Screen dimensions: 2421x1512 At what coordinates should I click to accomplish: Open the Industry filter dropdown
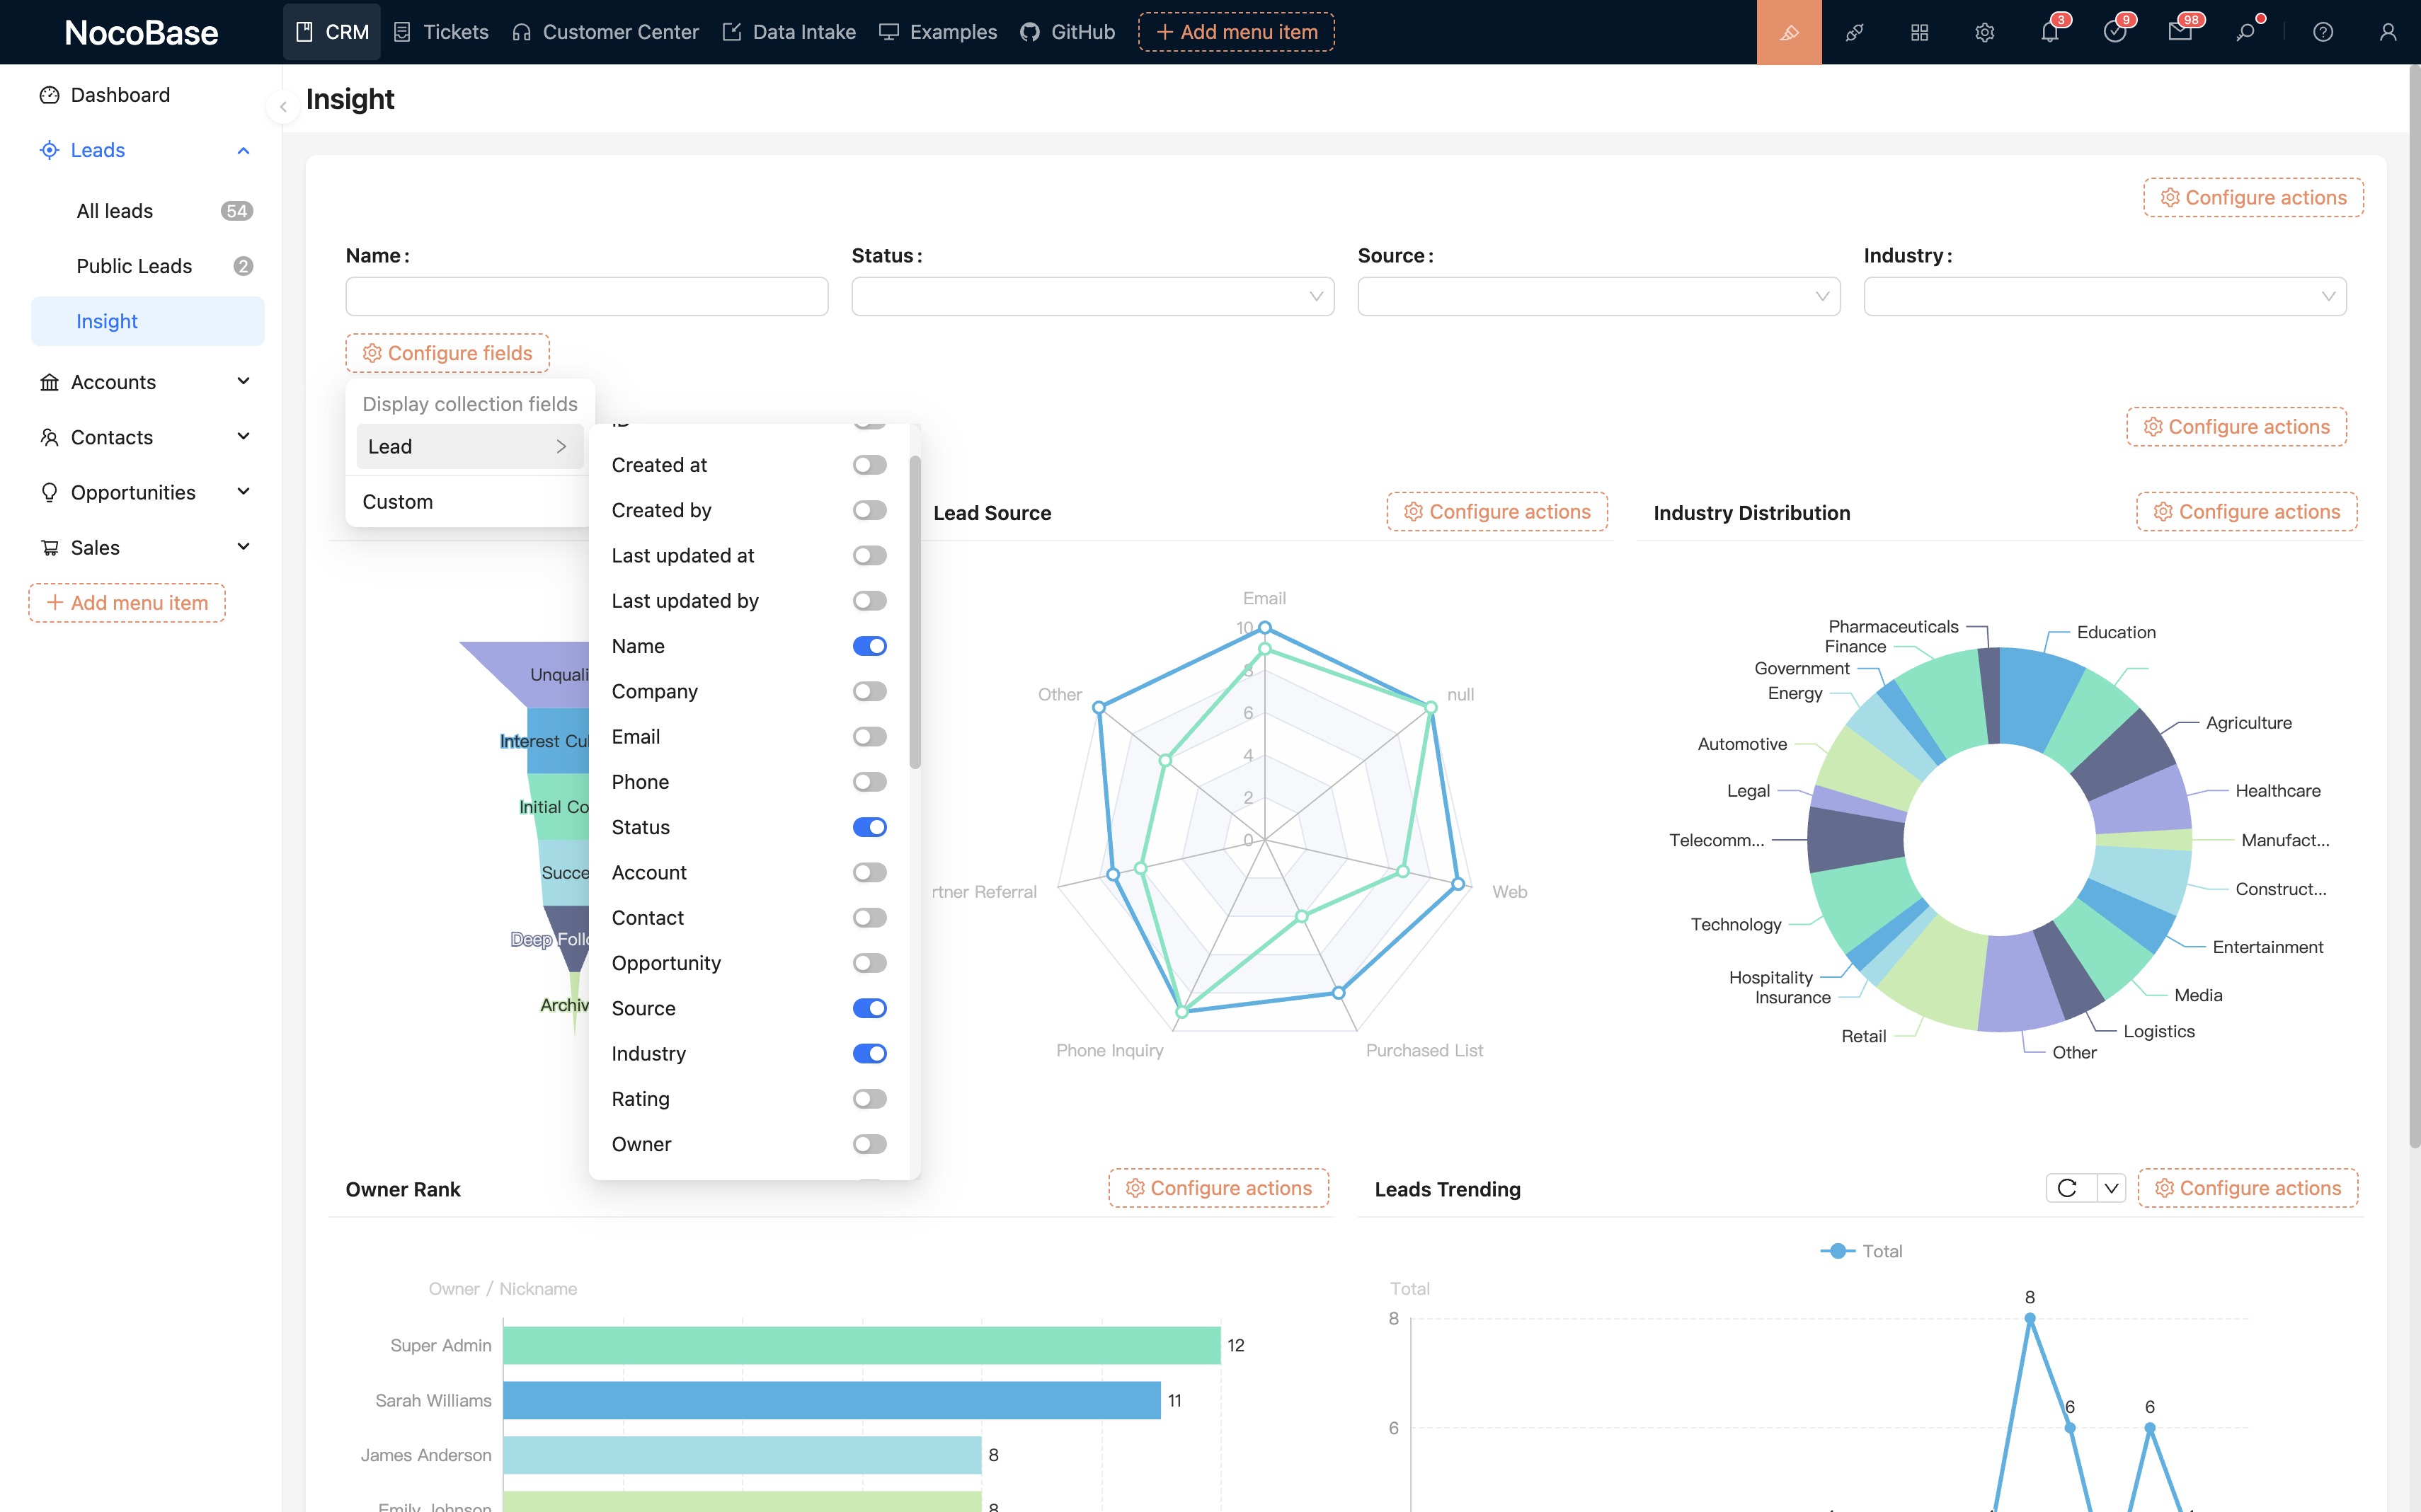2104,296
